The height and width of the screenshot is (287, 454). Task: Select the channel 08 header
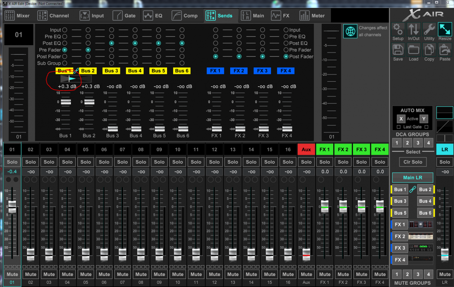(141, 150)
